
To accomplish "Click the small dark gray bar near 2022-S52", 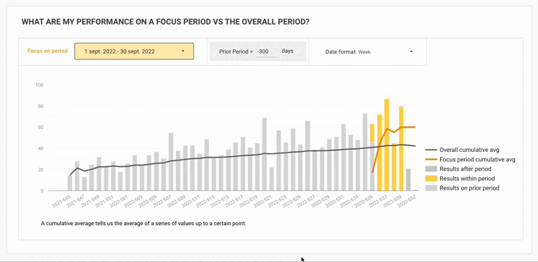I will pyautogui.click(x=408, y=179).
